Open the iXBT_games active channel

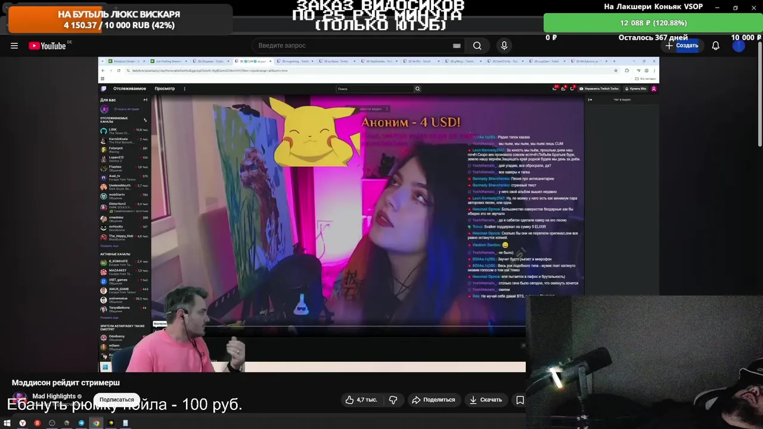[x=124, y=281]
